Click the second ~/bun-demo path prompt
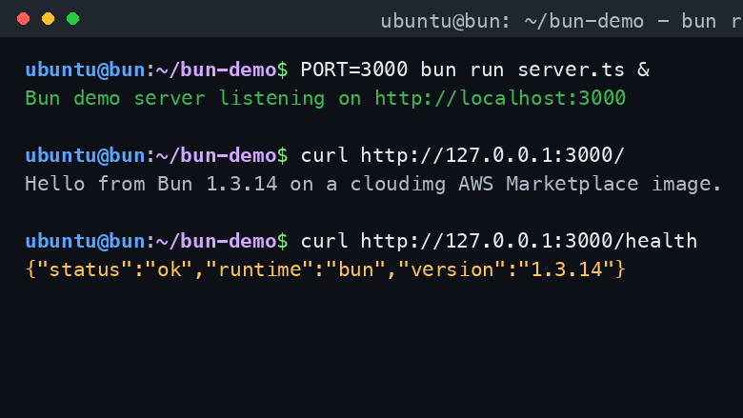Image resolution: width=743 pixels, height=418 pixels. coord(216,155)
